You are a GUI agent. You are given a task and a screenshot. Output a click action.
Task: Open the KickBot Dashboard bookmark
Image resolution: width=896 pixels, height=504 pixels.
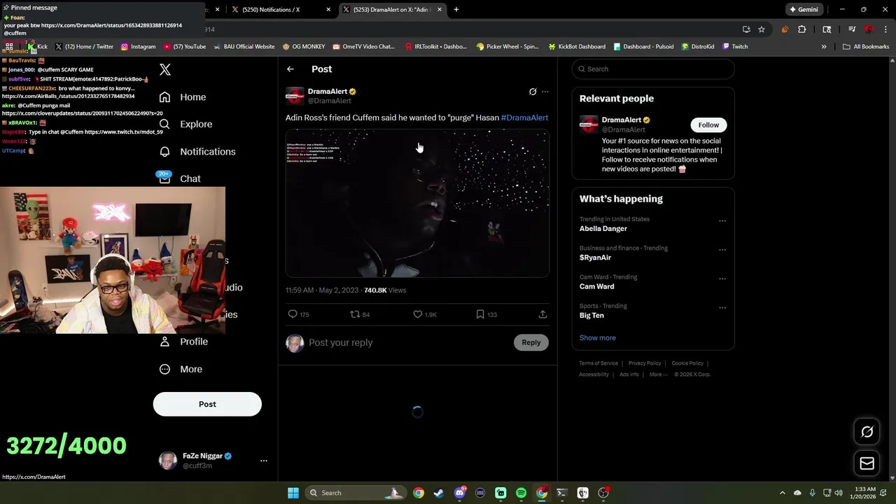coord(577,46)
